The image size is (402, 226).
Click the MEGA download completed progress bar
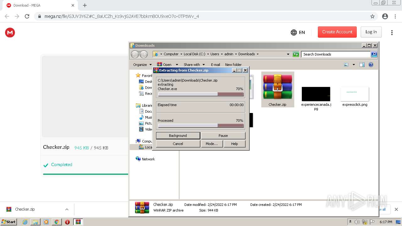pyautogui.click(x=85, y=174)
